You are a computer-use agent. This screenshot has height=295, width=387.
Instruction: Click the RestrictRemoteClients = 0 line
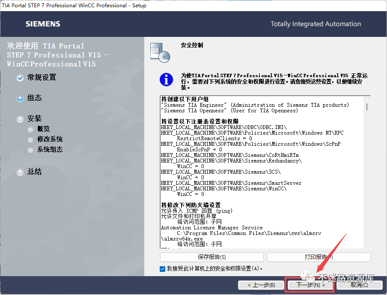[x=214, y=138]
